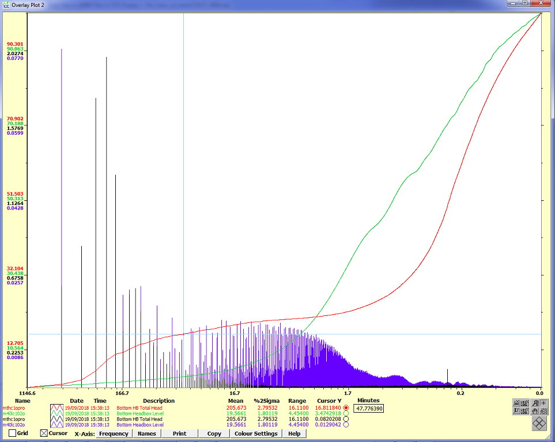Select the waveform trace display icon
Screen dimensions: 555x442
click(x=544, y=411)
